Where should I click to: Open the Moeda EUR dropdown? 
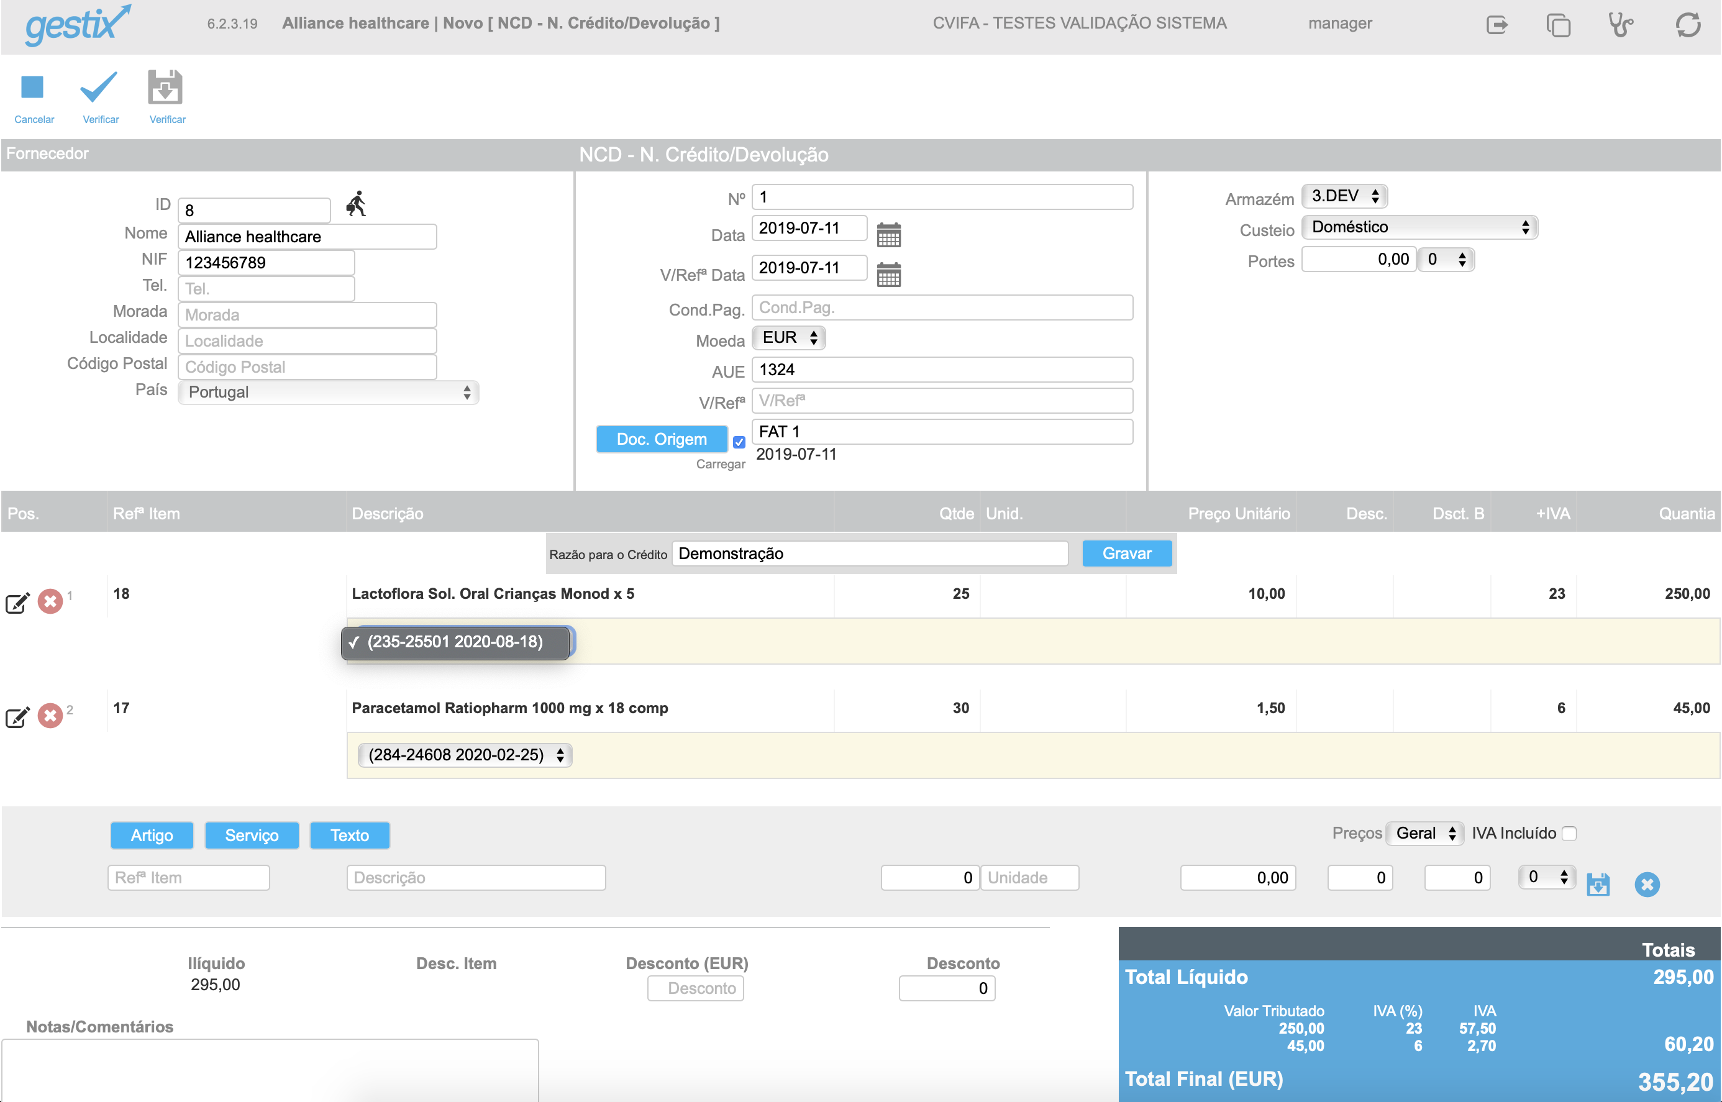coord(789,338)
